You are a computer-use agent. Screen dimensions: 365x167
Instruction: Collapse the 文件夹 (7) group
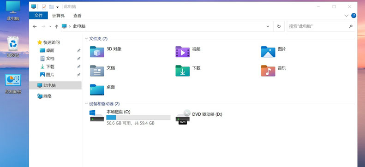86,39
